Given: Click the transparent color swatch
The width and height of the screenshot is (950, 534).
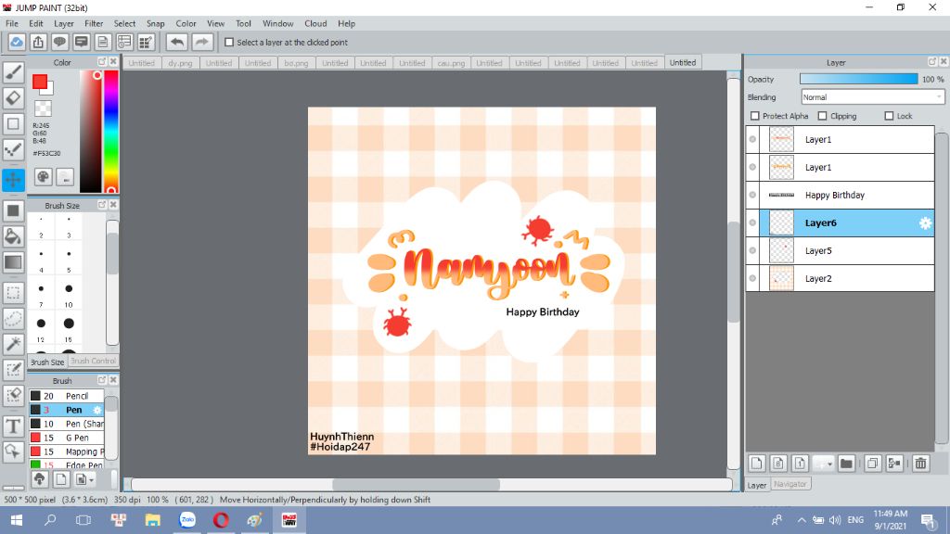Looking at the screenshot, I should pos(43,109).
